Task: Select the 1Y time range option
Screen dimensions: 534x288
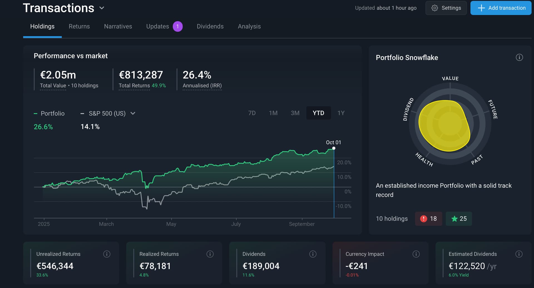Action: click(x=341, y=113)
